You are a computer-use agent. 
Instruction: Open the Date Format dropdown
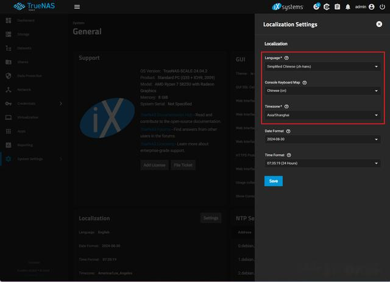pyautogui.click(x=322, y=139)
